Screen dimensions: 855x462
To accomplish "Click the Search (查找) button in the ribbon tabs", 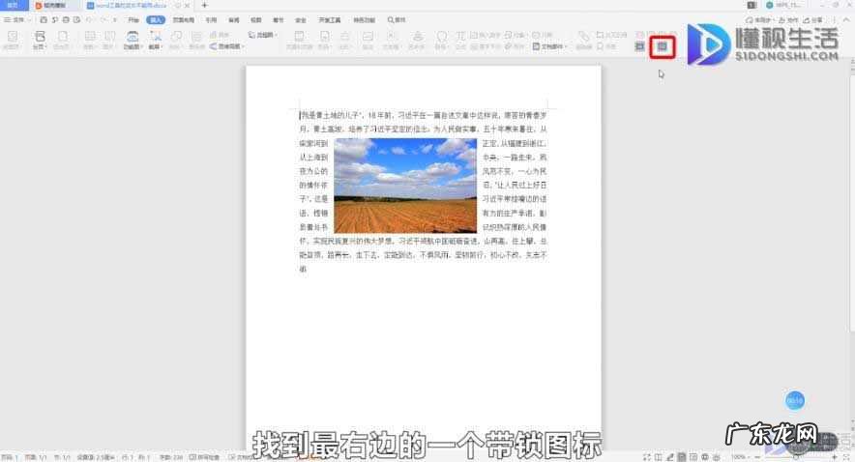I will coord(397,19).
